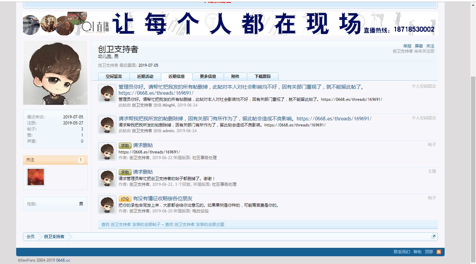Screen dimensions: 476x264
Task: Click the live broadcast banner advertisement
Action: pos(230,24)
